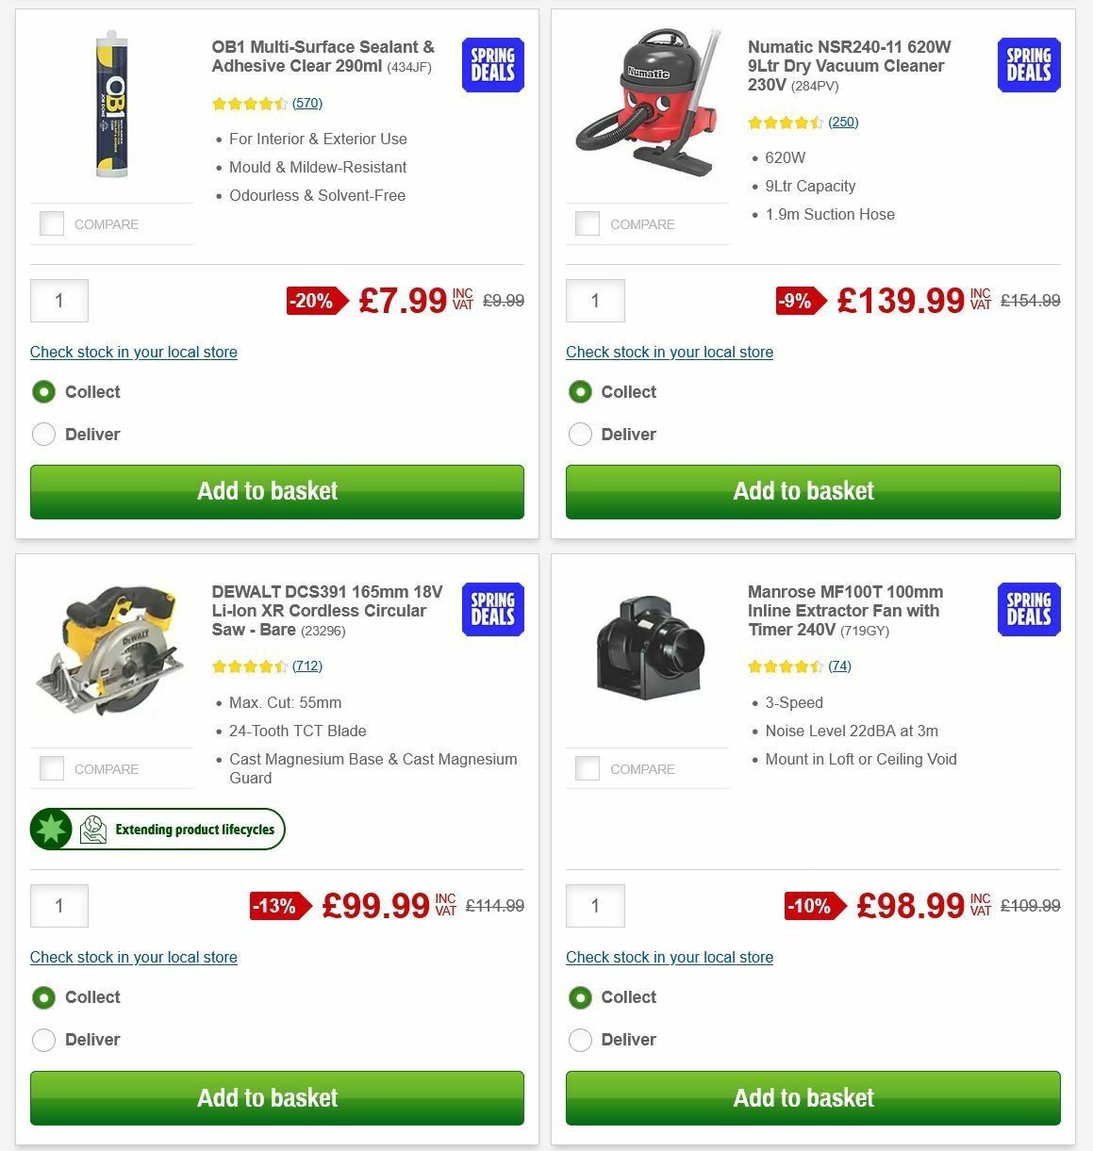Select Deliver for the Numatic vacuum
The width and height of the screenshot is (1093, 1151).
(x=580, y=434)
